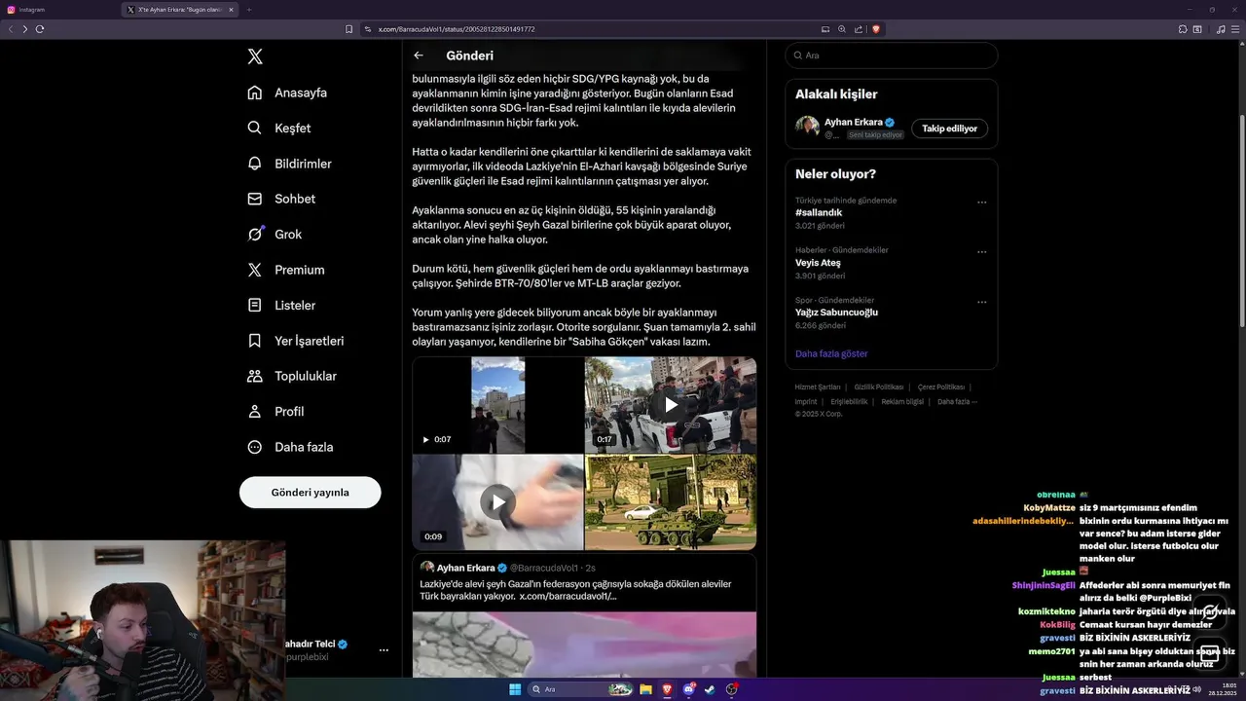Click Gizlilik Politikası footer link
The width and height of the screenshot is (1246, 701).
coord(879,387)
